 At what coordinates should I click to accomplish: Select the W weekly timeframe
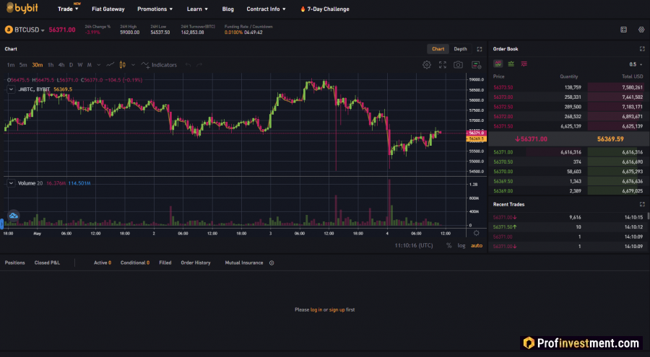coord(80,65)
